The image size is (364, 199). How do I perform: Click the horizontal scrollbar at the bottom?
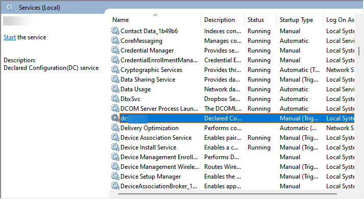(x=227, y=194)
